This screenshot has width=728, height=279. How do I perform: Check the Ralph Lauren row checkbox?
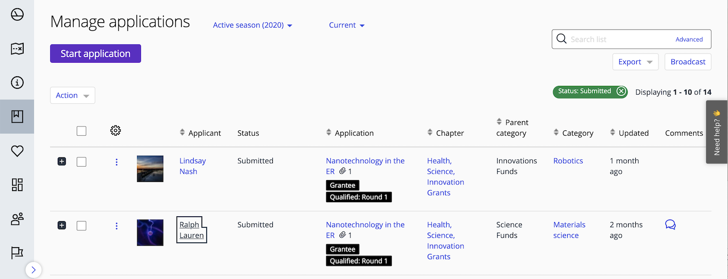(82, 225)
